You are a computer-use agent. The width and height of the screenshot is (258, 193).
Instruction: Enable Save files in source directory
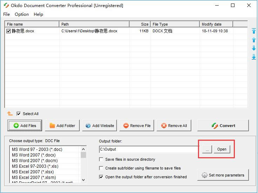101,159
